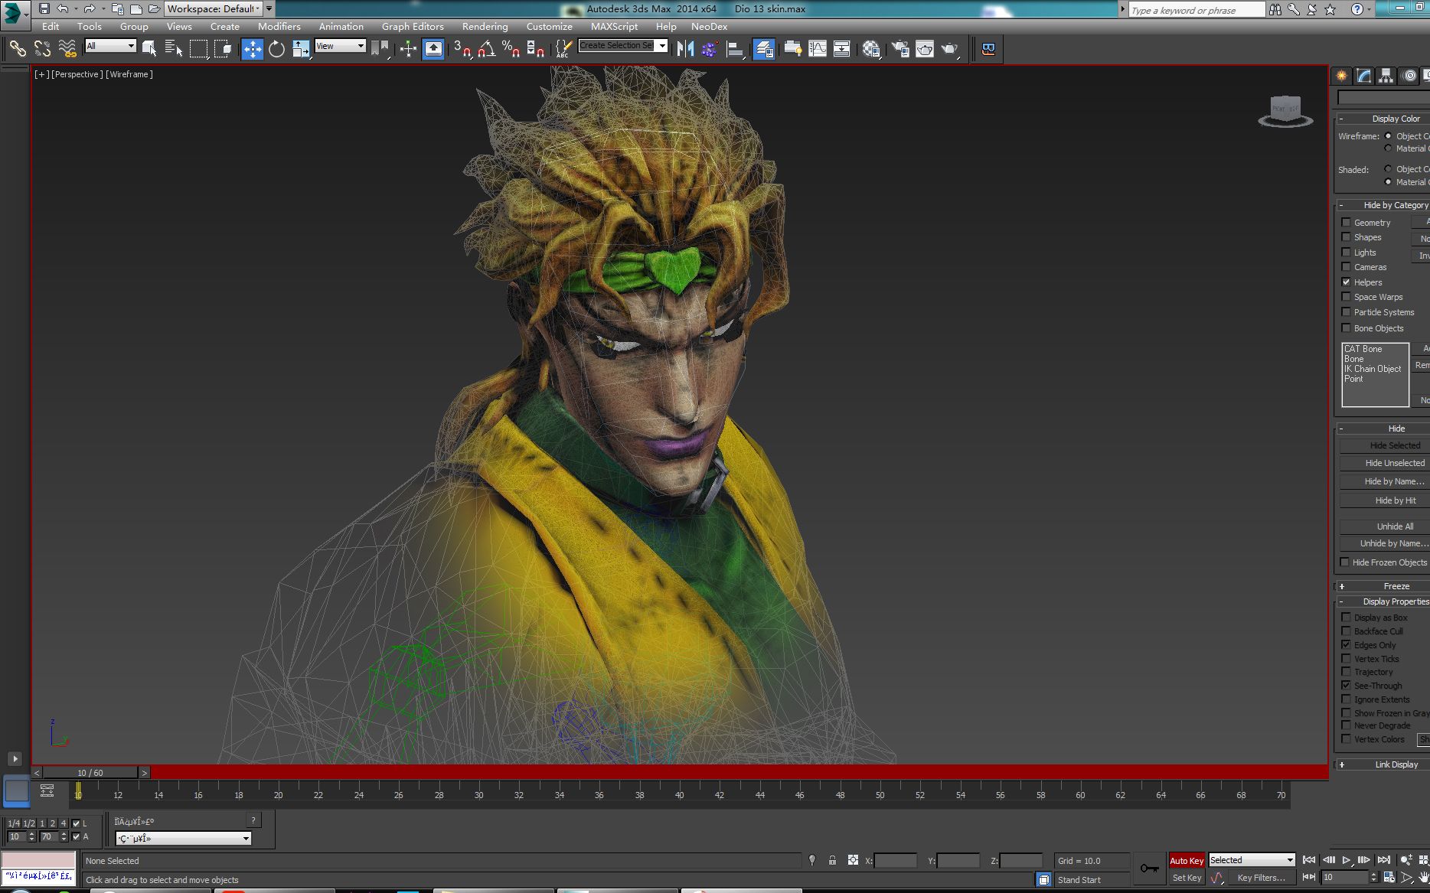
Task: Click the Unlink Selection tool
Action: (42, 49)
